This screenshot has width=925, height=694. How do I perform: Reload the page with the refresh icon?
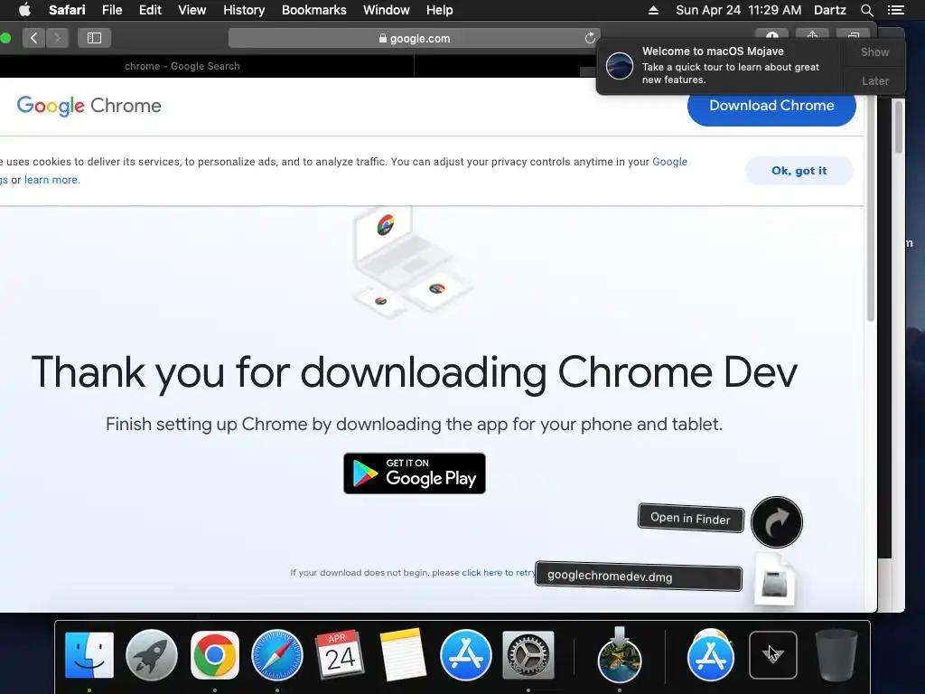pos(589,38)
